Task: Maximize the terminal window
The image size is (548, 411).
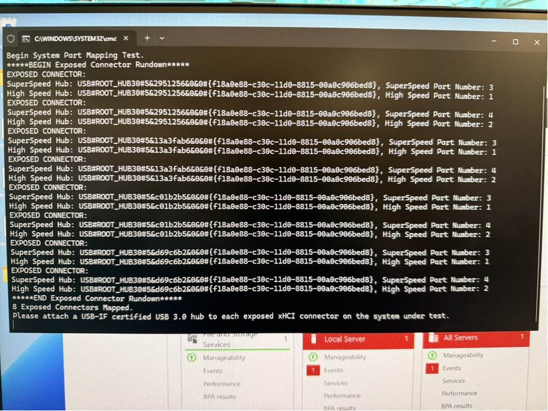Action: [515, 42]
